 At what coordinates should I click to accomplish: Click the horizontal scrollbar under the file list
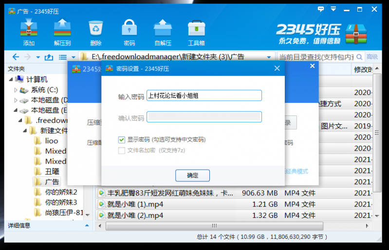point(214,226)
